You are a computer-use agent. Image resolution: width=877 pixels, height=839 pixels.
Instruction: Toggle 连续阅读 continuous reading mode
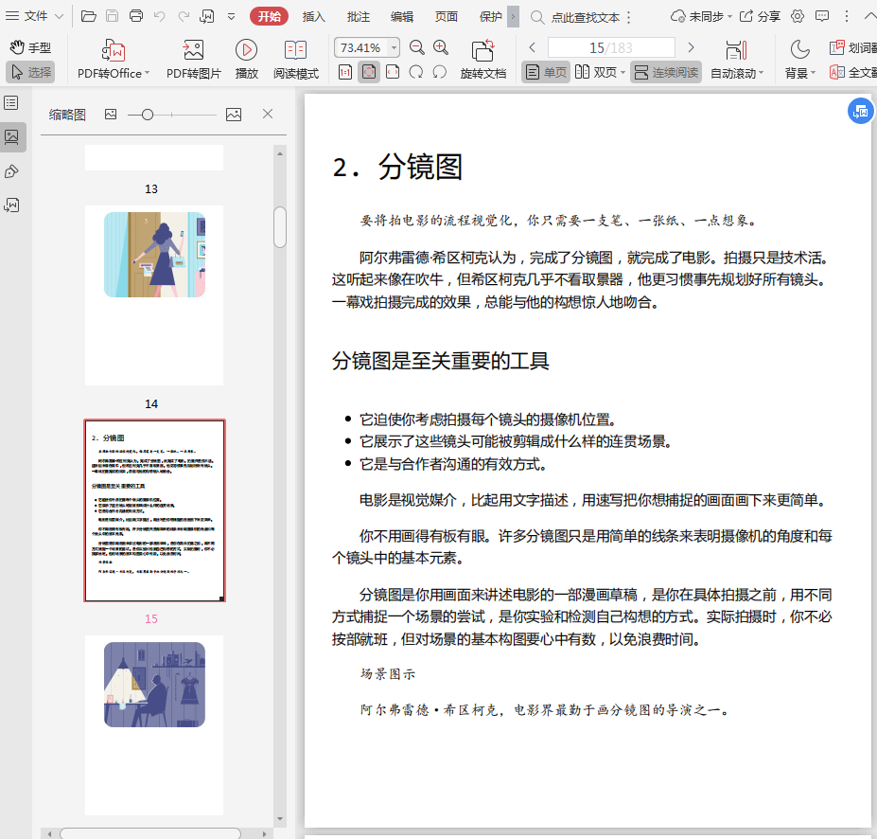[x=666, y=72]
